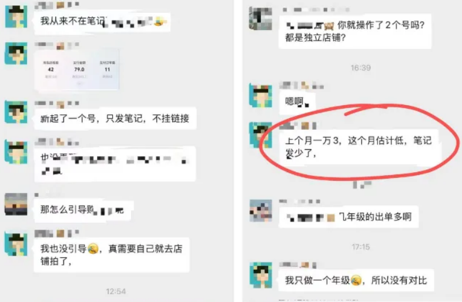The height and width of the screenshot is (302, 462).
Task: Tap the 16:39 timestamp
Action: pos(361,68)
